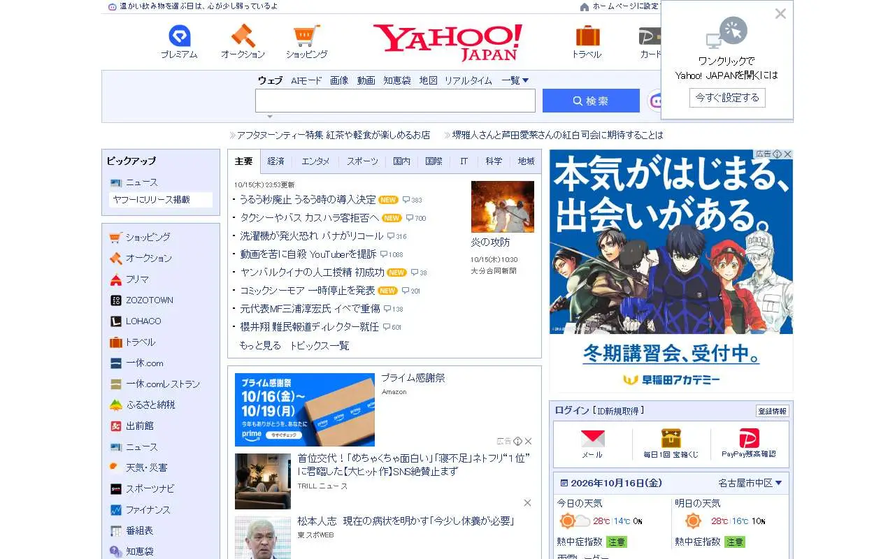This screenshot has height=559, width=895.
Task: Open ショッピング in the left sidebar
Action: pos(148,238)
